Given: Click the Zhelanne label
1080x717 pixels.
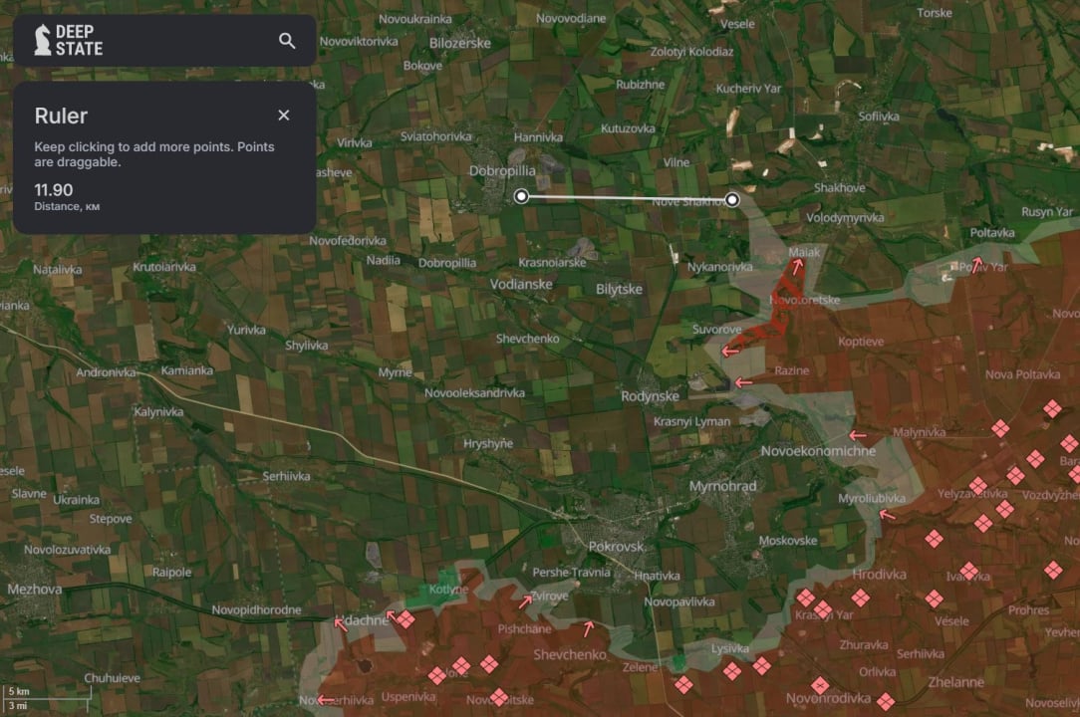Looking at the screenshot, I should (956, 682).
